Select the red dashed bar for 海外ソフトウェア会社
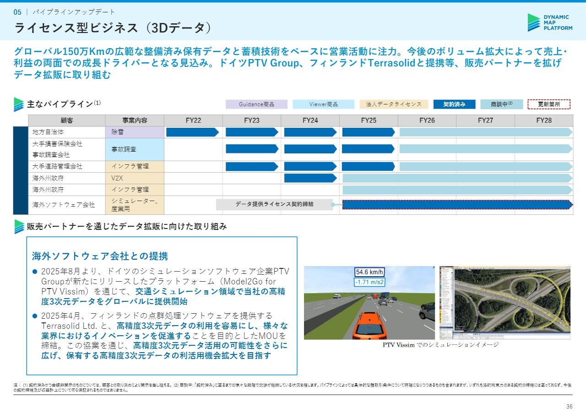 [x=457, y=205]
